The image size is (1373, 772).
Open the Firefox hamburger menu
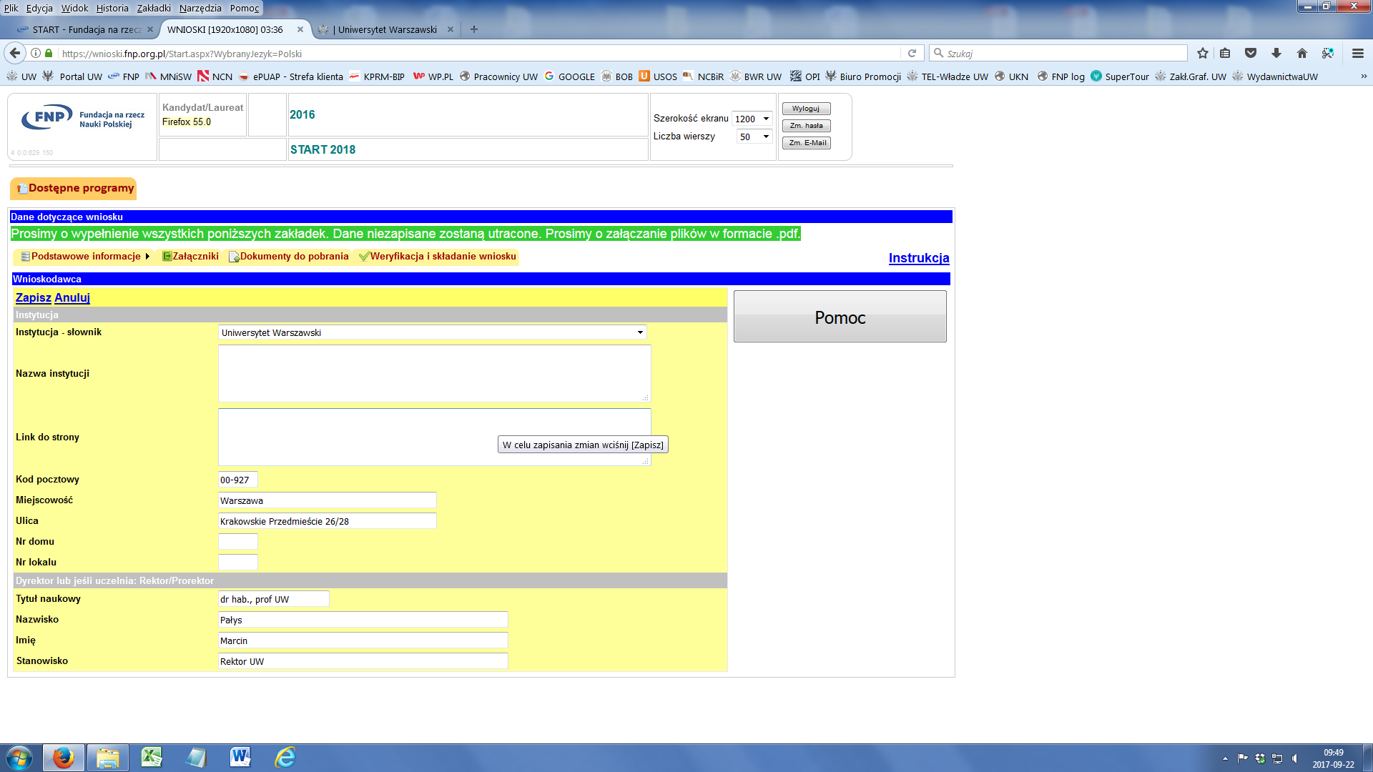(1358, 53)
